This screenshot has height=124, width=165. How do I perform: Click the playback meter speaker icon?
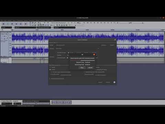click(78, 23)
